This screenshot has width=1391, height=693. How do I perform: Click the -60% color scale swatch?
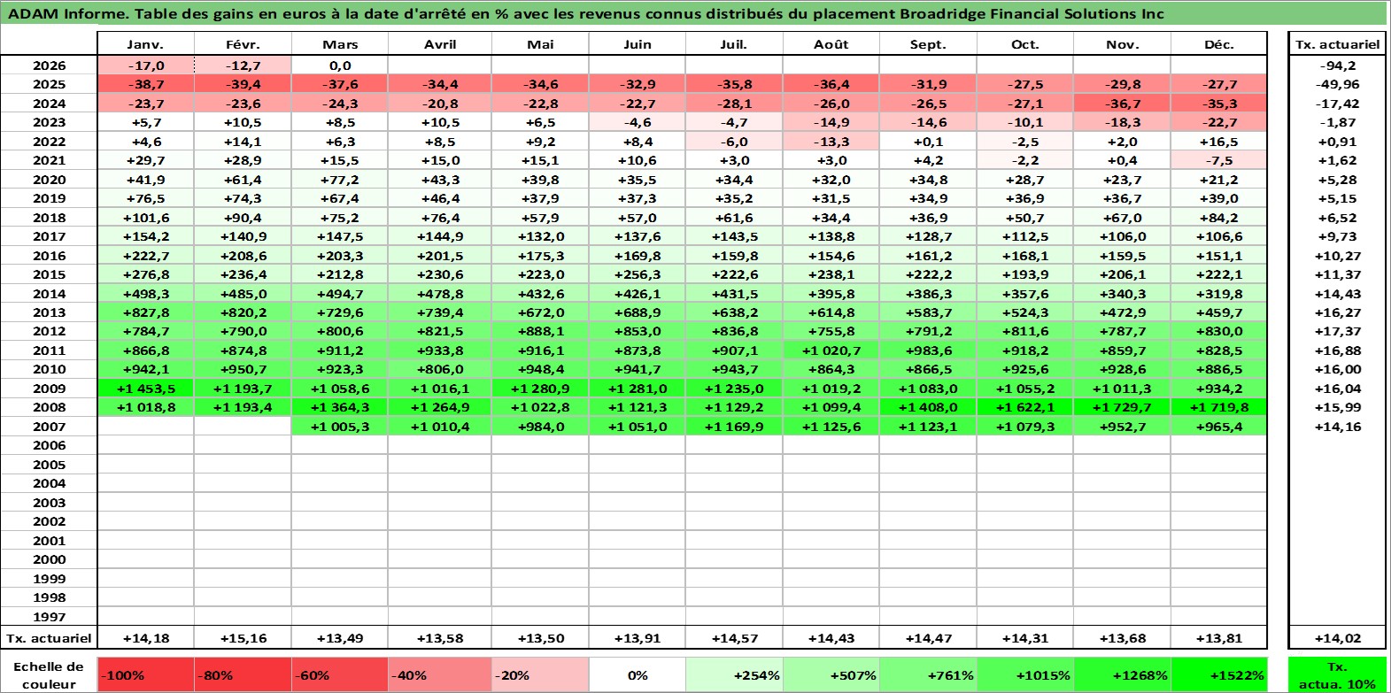pos(340,675)
